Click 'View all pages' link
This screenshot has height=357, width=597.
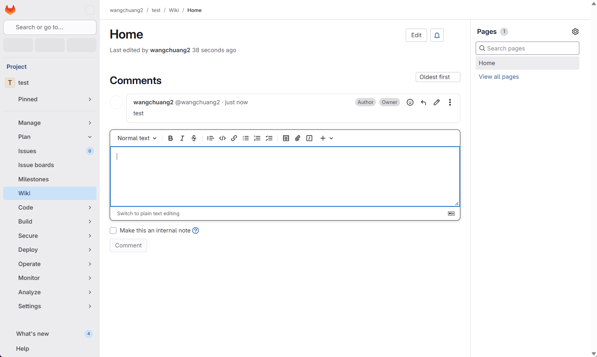(x=499, y=77)
